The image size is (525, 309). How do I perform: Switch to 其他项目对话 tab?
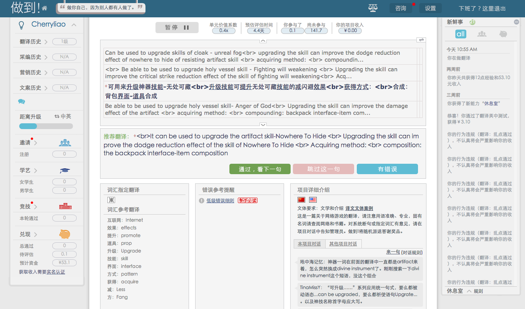point(343,244)
